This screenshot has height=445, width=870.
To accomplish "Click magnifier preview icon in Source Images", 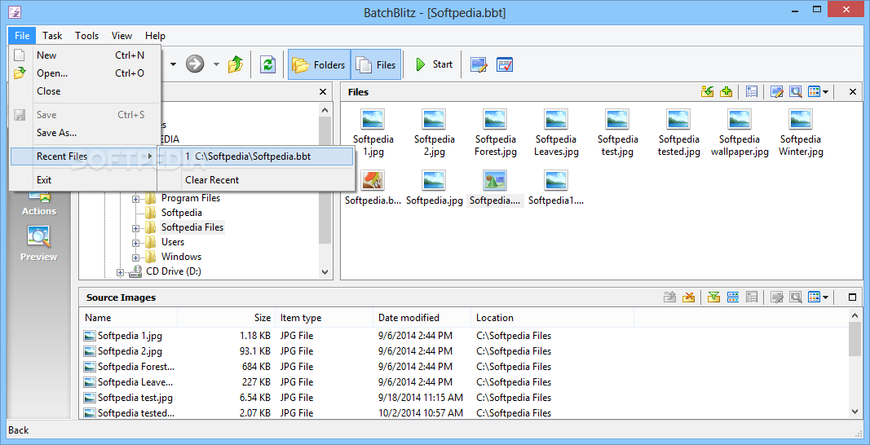I will click(796, 297).
